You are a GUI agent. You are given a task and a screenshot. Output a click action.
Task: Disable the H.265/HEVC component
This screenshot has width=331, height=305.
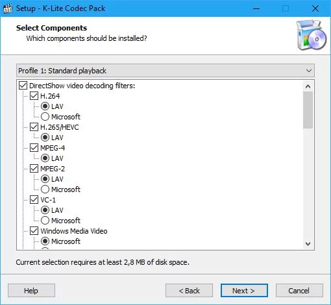pyautogui.click(x=34, y=127)
